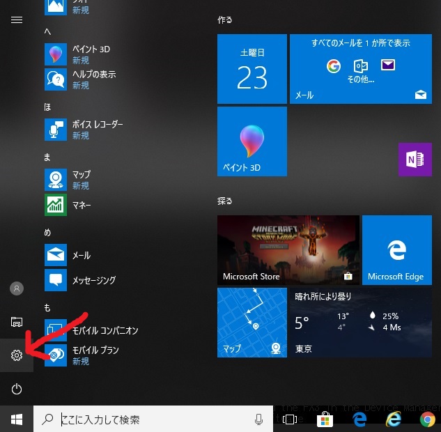Open the OneNote tile
This screenshot has width=441, height=432.
click(x=415, y=160)
